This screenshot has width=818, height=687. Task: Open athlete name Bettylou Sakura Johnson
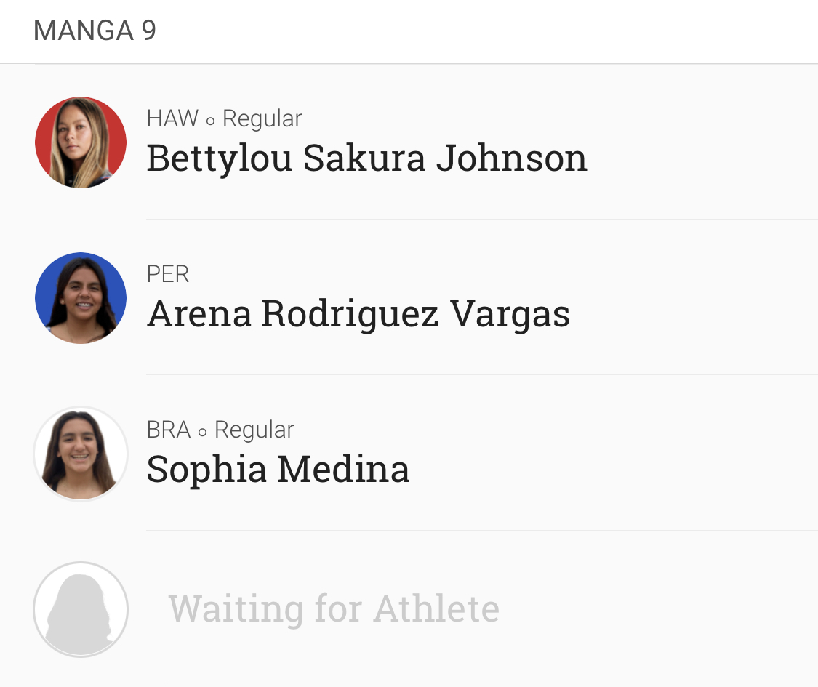(366, 158)
